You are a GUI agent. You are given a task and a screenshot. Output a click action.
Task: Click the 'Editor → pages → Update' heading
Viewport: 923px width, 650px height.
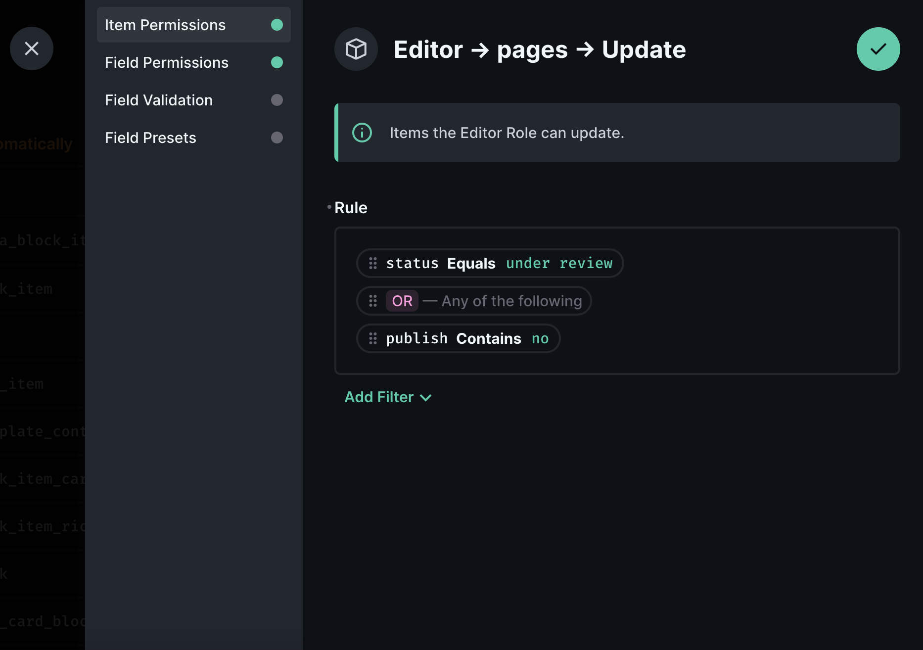tap(540, 49)
